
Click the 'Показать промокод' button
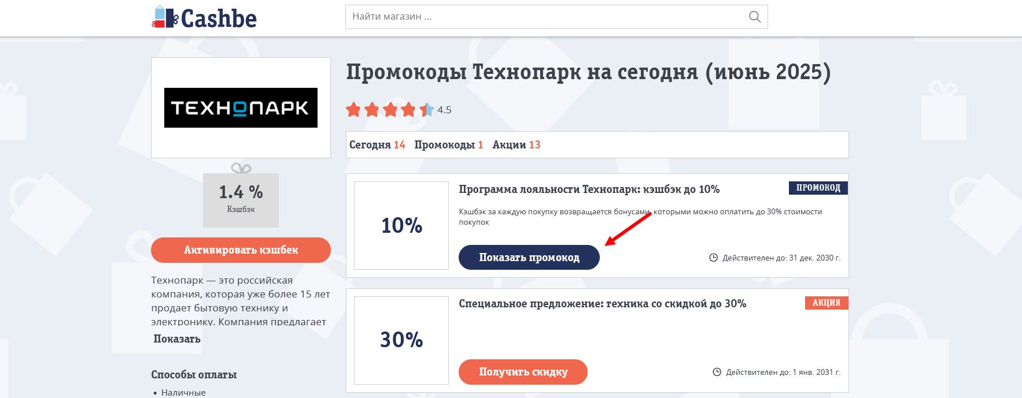tap(529, 257)
